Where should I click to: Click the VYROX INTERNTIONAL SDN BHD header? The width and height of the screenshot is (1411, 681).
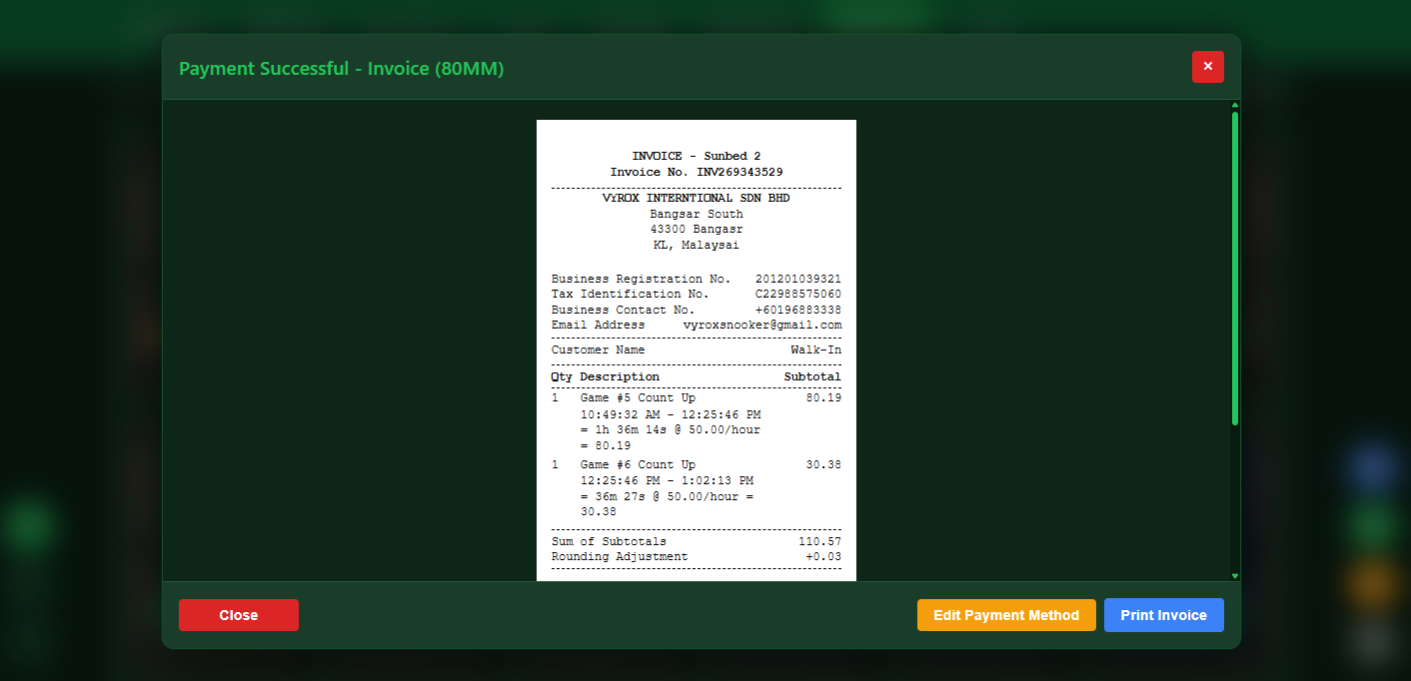click(x=696, y=197)
